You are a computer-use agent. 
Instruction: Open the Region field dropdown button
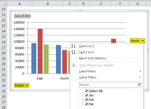22,85
